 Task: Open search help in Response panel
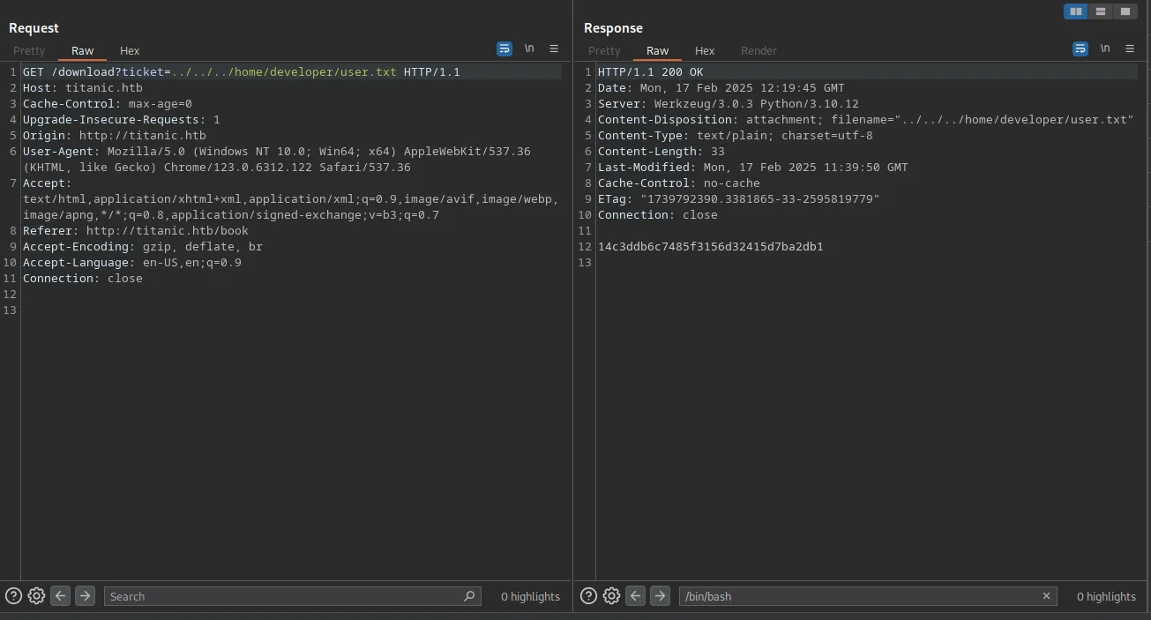click(588, 596)
